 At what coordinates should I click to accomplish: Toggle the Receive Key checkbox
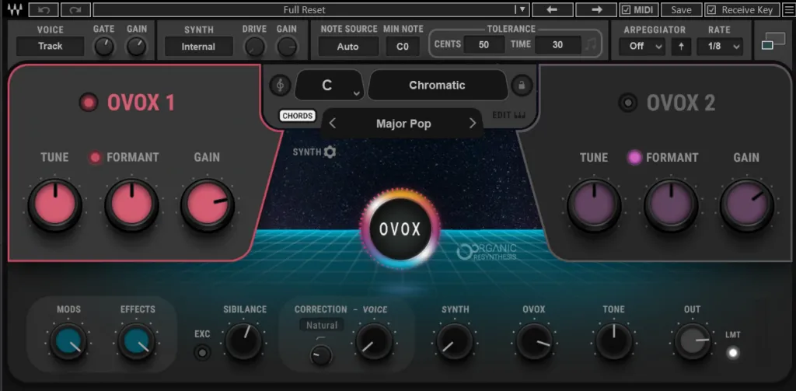click(x=712, y=9)
